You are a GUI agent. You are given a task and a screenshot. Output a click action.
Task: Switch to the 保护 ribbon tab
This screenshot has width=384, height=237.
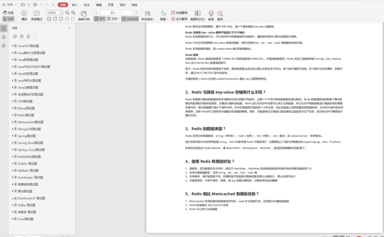point(122,5)
